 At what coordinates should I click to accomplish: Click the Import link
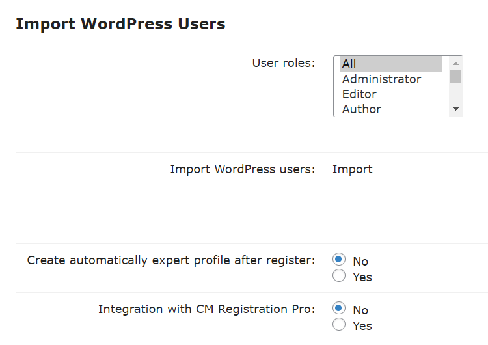[x=352, y=169]
